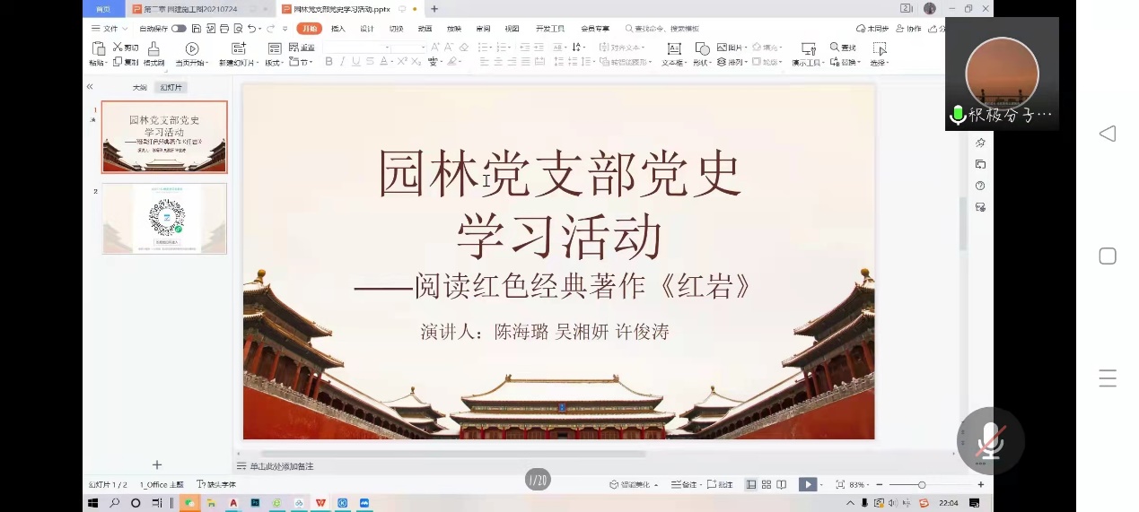Viewport: 1139px width, 512px height.
Task: Open the 设计 ribbon tab
Action: (x=367, y=29)
